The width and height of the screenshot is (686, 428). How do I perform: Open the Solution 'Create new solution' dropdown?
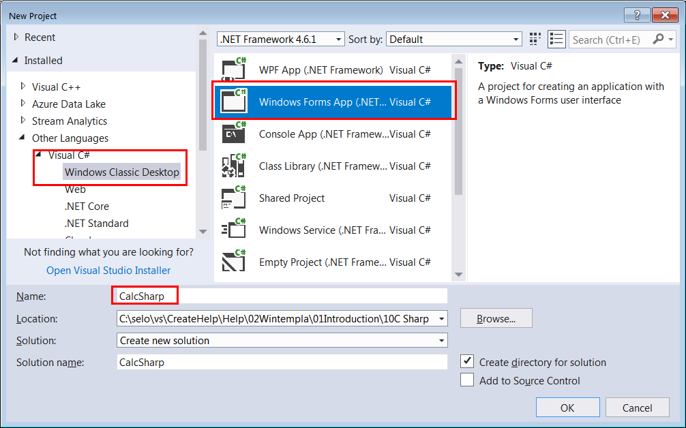[x=282, y=340]
